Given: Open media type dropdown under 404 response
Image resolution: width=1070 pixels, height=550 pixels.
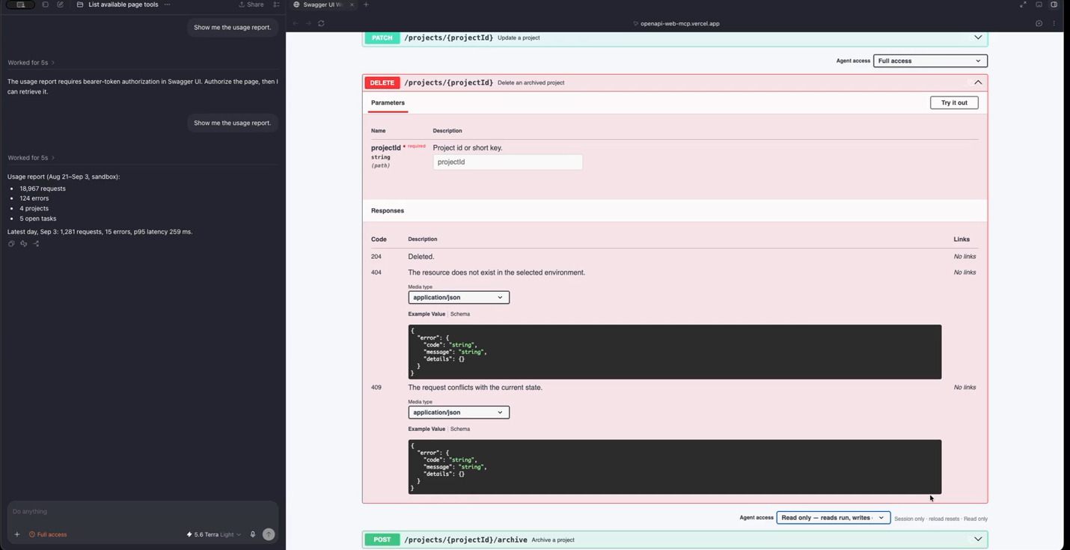Looking at the screenshot, I should point(459,297).
